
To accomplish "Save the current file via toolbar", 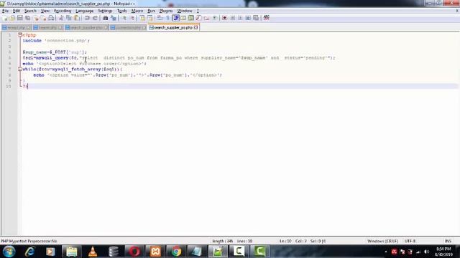I will (19, 18).
